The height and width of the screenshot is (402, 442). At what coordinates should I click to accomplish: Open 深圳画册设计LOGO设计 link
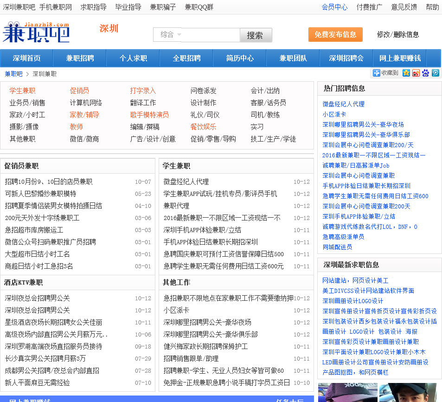click(352, 301)
